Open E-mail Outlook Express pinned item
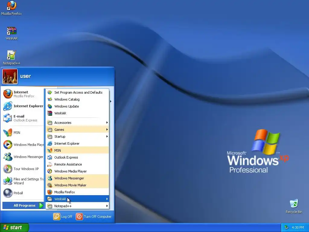Viewport: 309px width, 232px height. [23, 118]
